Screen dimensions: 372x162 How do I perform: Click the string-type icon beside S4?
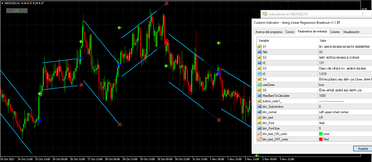point(259,79)
